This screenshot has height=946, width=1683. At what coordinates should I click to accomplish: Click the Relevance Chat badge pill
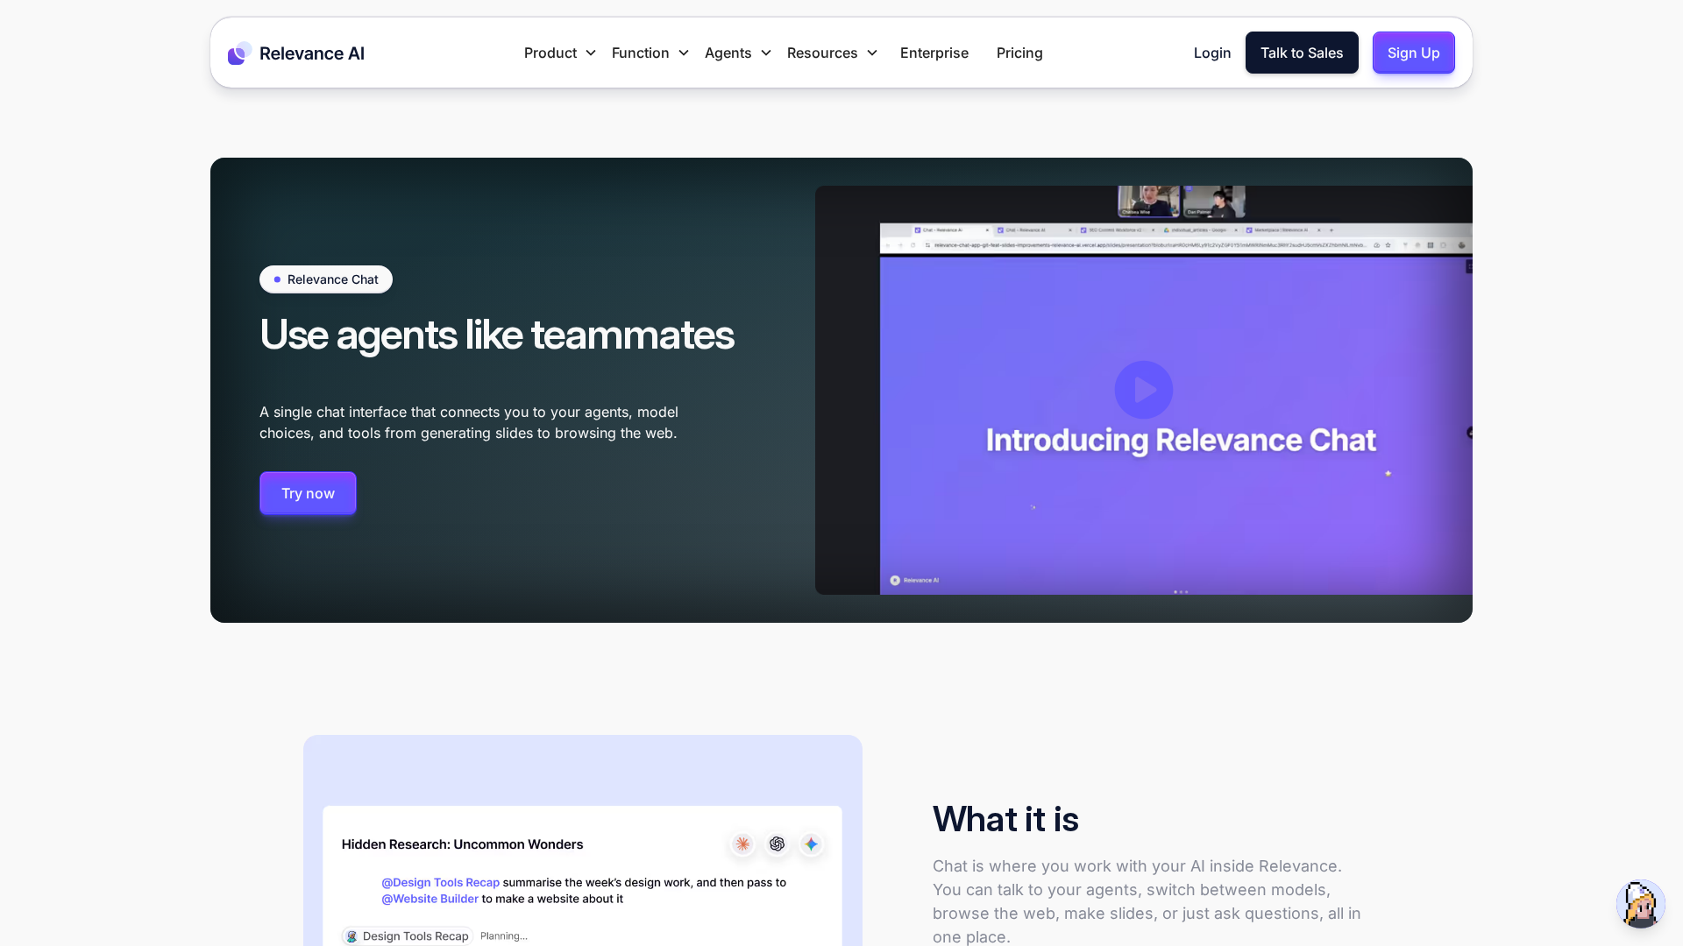point(325,279)
